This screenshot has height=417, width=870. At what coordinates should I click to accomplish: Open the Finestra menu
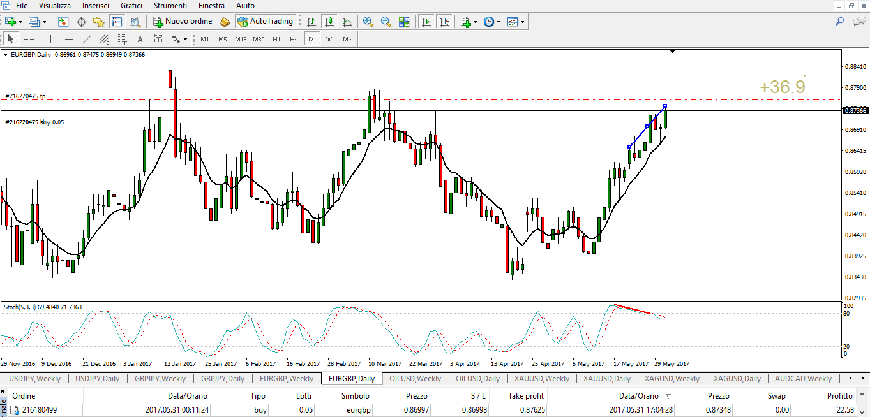click(x=212, y=5)
